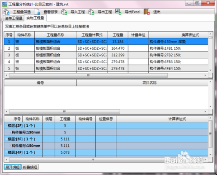Switch to 清单工程量 tab
The image size is (217, 175).
click(x=14, y=18)
